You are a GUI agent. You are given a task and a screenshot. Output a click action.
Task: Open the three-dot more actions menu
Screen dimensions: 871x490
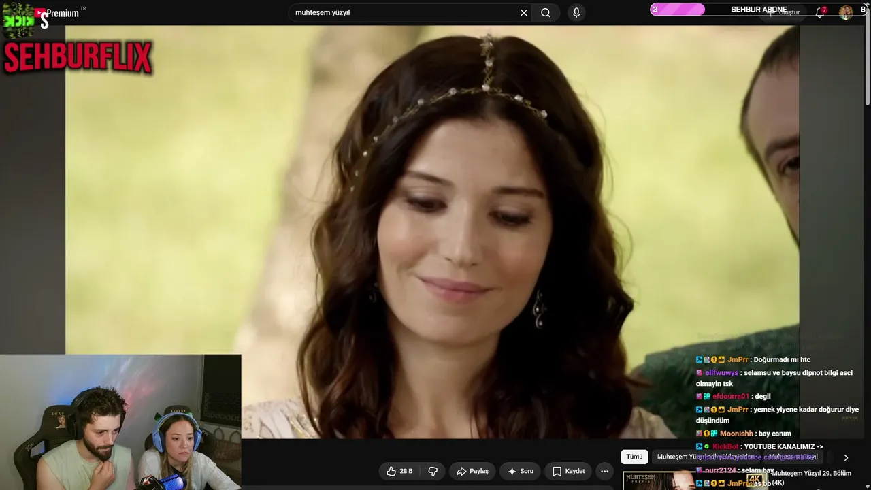coord(604,471)
